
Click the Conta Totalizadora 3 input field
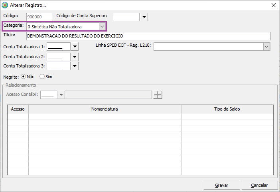pos(59,66)
